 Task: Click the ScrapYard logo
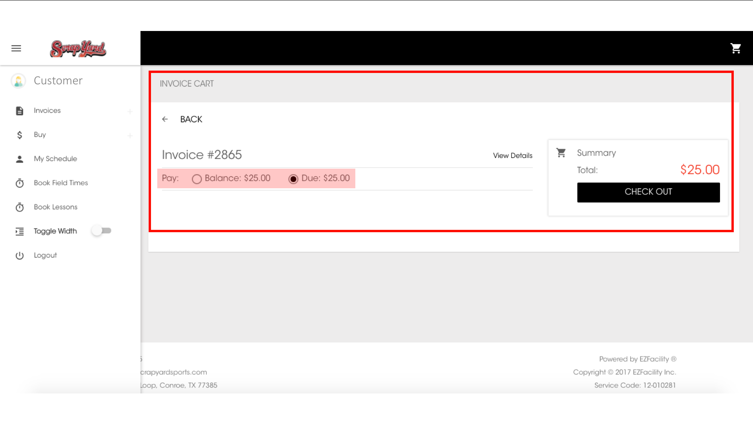tap(78, 49)
